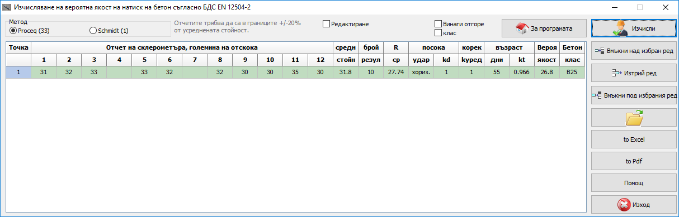Click the application icon in title bar
This screenshot has height=217, width=679.
click(x=7, y=7)
